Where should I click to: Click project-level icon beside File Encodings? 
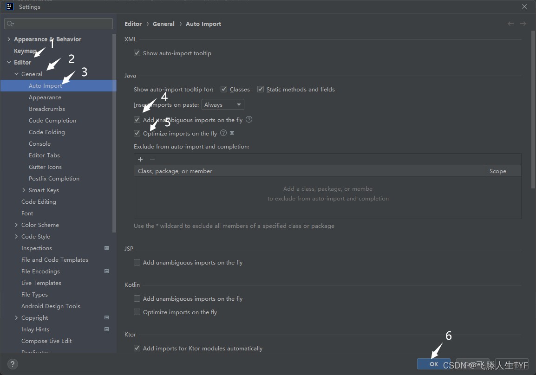(107, 271)
